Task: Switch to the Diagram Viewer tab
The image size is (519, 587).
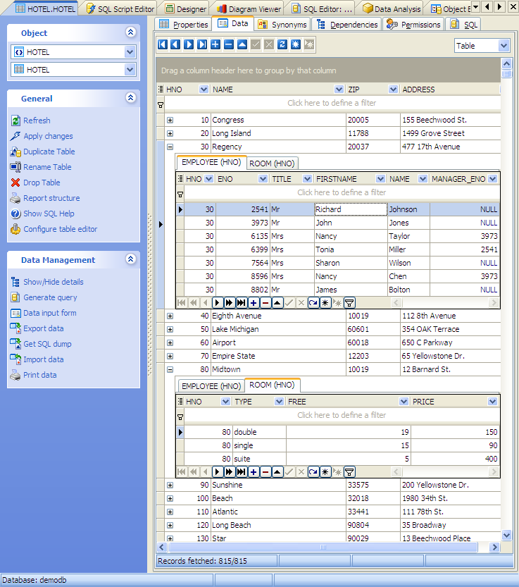Action: [249, 9]
